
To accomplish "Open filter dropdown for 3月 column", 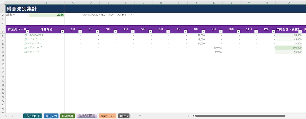I will pyautogui.click(x=115, y=31).
